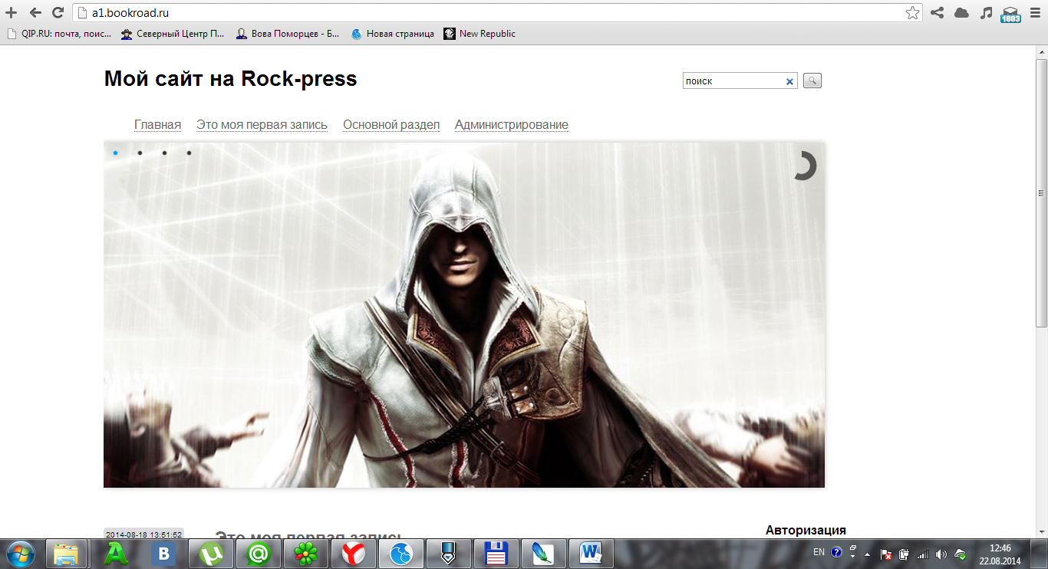
Task: Open the floppy disk app on taskbar
Action: (495, 554)
